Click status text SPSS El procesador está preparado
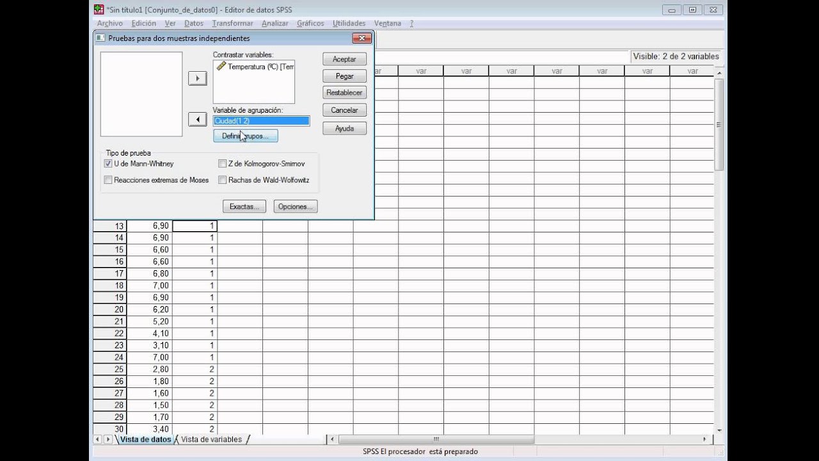819x461 pixels. (x=420, y=451)
